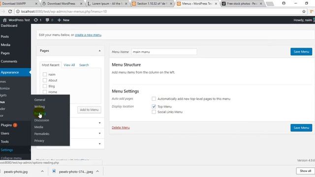Switch to Section 1.10.32 browser tab
This screenshot has height=177, width=315.
click(152, 3)
